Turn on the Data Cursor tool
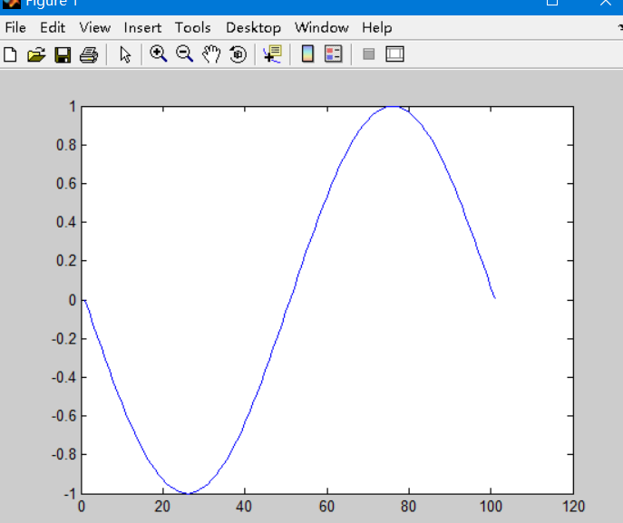623x523 pixels. point(273,54)
